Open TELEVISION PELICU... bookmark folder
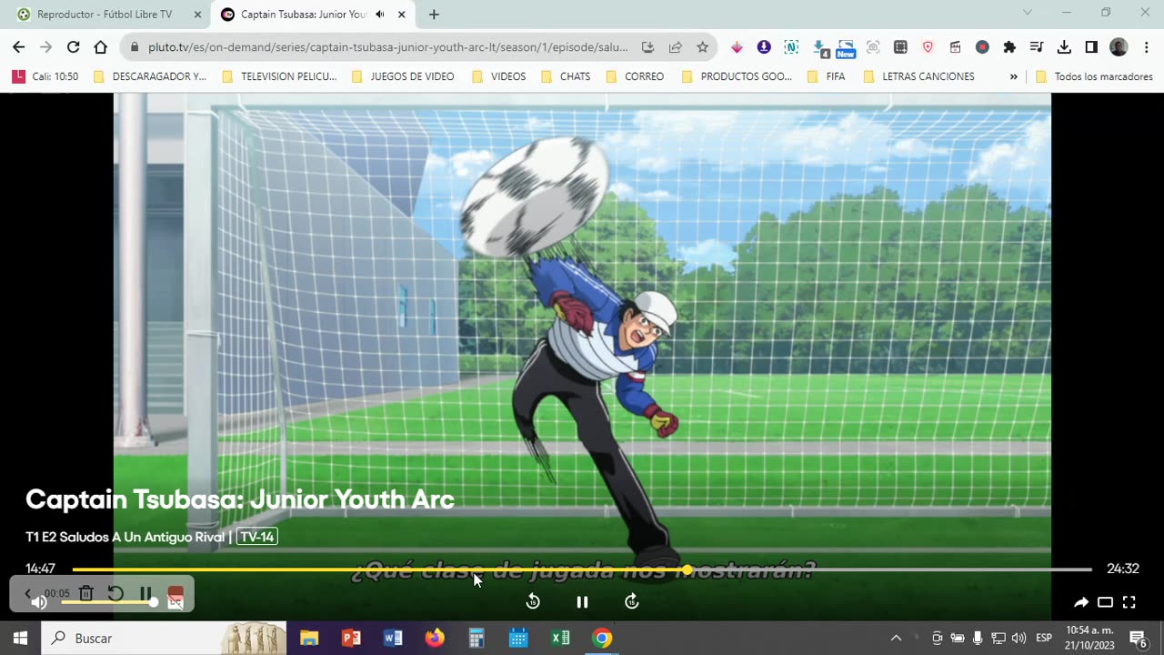 (x=279, y=76)
